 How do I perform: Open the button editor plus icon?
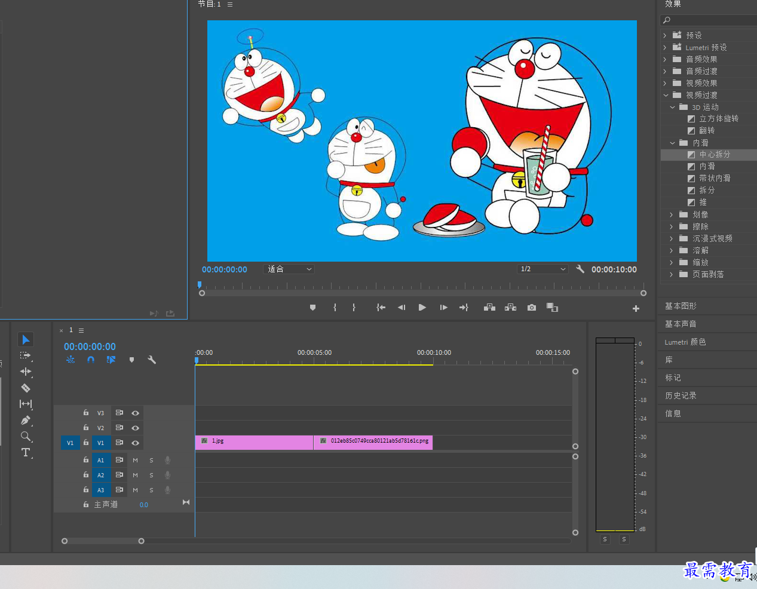[x=636, y=309]
